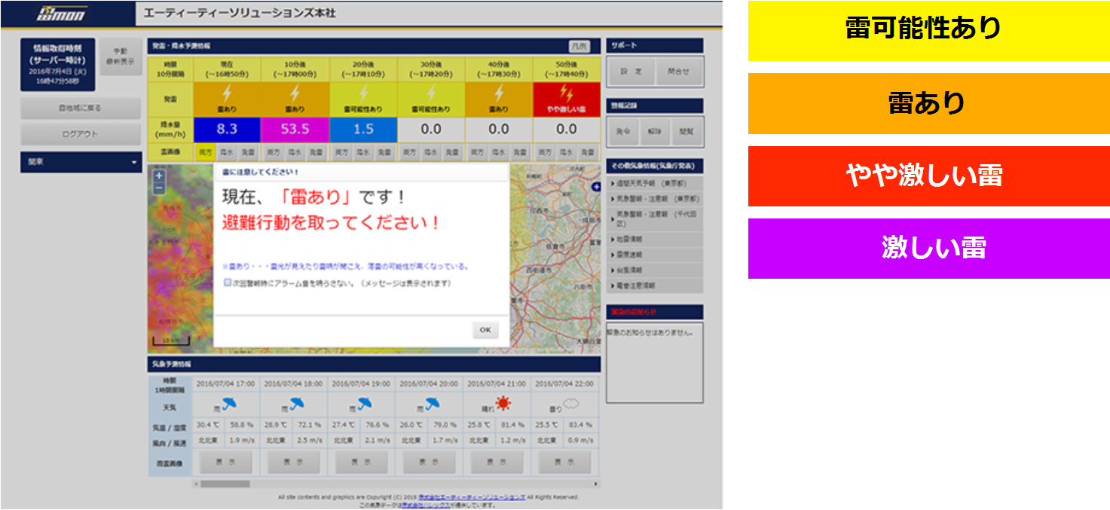Screen dimensions: 1110x510
Task: Click the 凡例 legend button
Action: (579, 46)
